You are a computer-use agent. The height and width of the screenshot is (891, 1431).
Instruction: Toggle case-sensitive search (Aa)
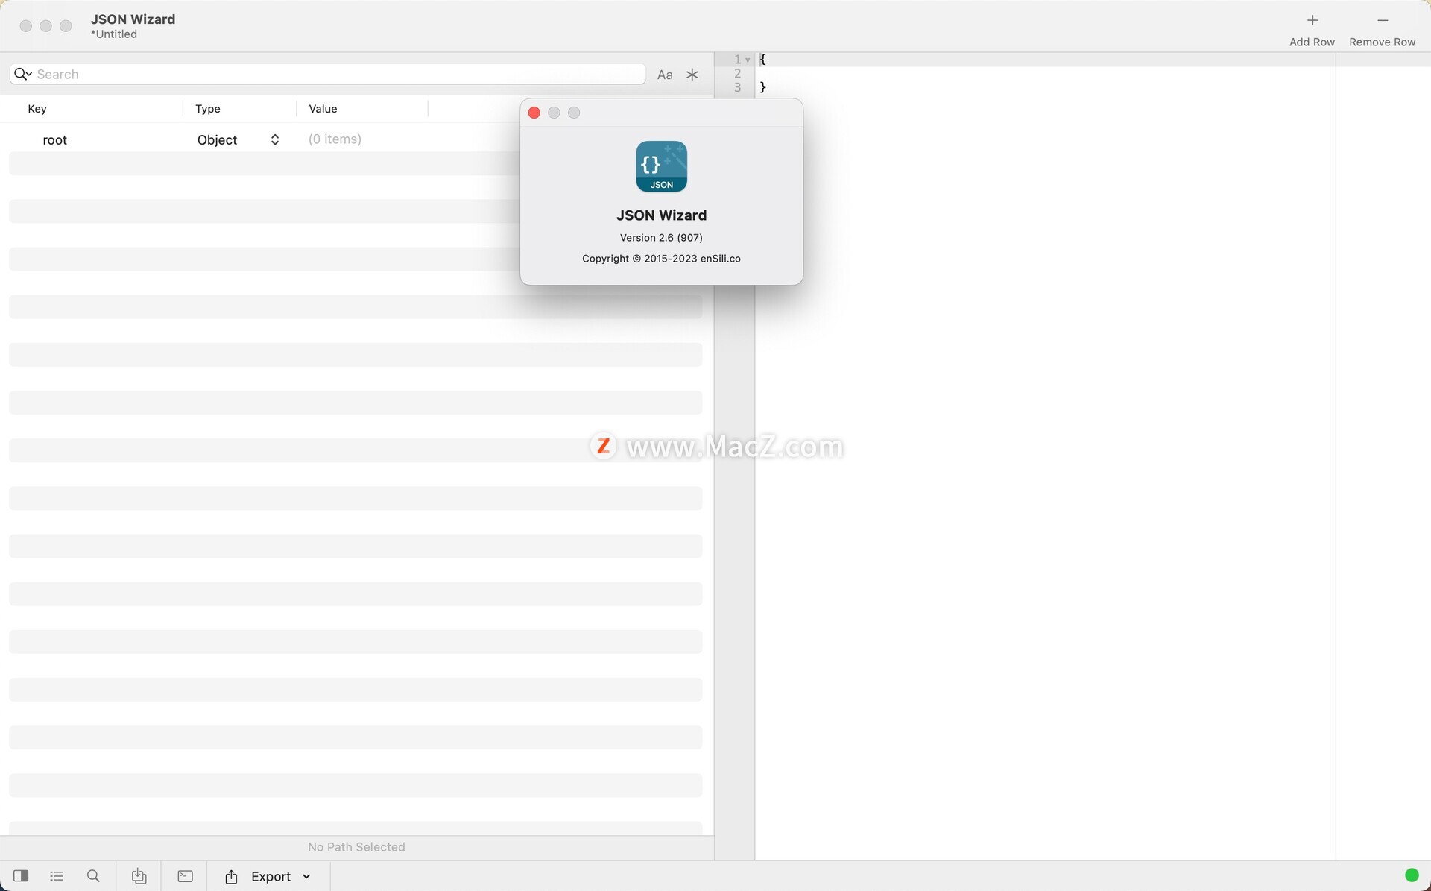[x=665, y=75]
